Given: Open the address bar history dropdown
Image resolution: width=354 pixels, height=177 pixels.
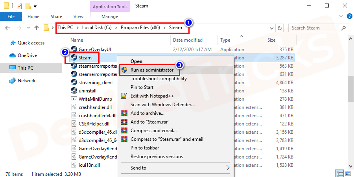Looking at the screenshot, I should point(271,28).
